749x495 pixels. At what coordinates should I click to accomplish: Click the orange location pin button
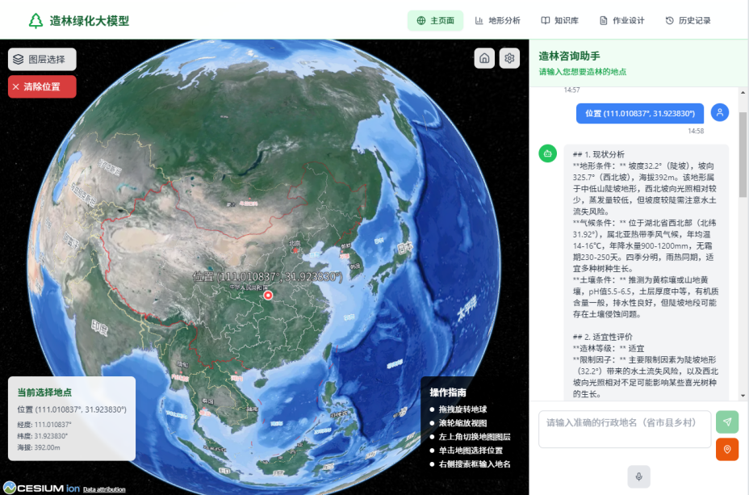coord(727,449)
